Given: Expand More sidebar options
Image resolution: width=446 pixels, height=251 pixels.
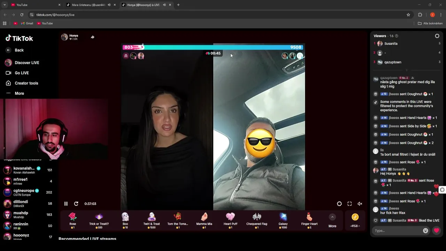Looking at the screenshot, I should 15,93.
